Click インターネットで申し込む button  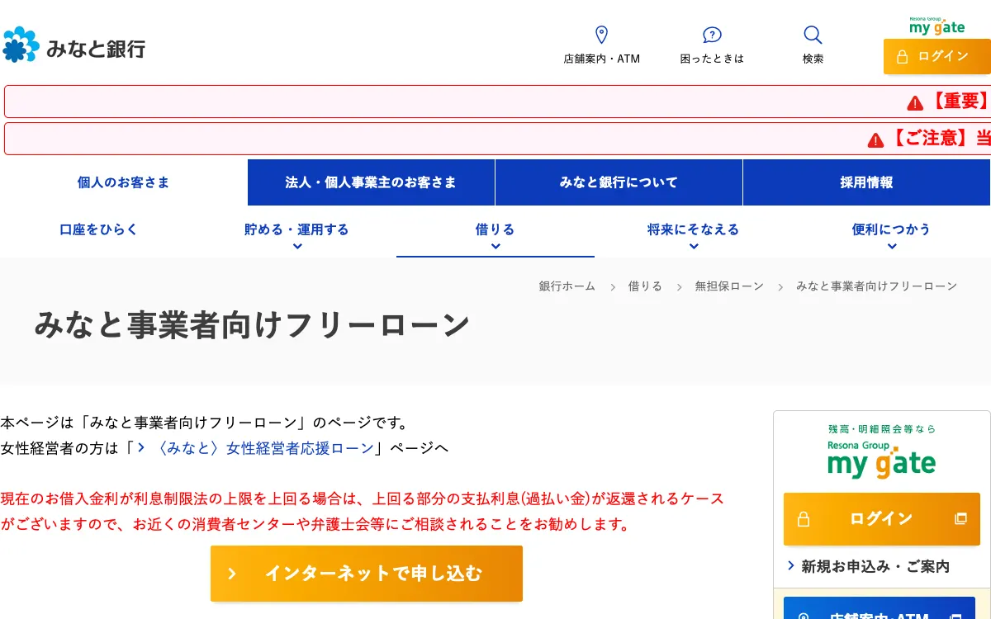tap(367, 574)
